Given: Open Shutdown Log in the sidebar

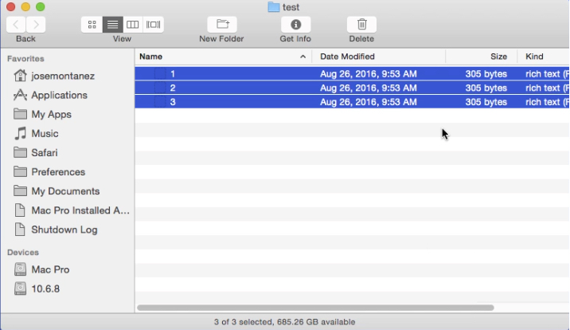Looking at the screenshot, I should 55,230.
